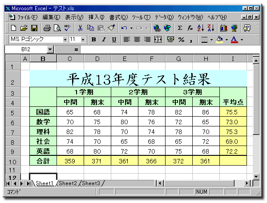The image size is (267, 203).
Task: Open the Paste Function fx icon
Action: (x=190, y=28)
